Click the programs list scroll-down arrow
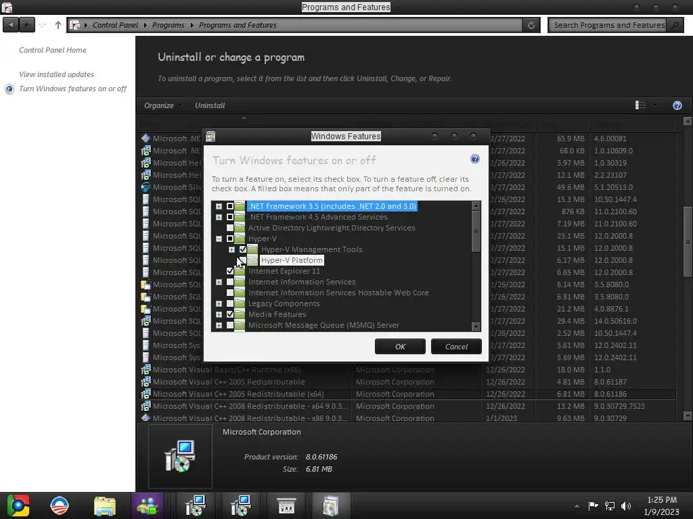 688,416
